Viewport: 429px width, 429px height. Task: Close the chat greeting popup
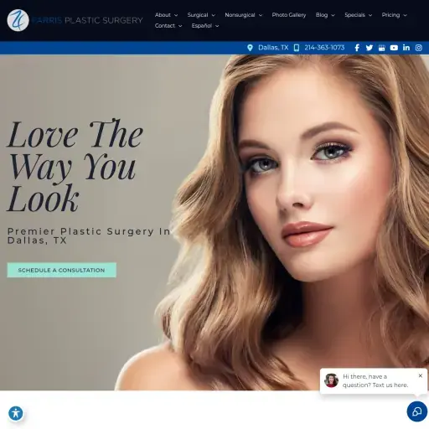click(x=421, y=376)
